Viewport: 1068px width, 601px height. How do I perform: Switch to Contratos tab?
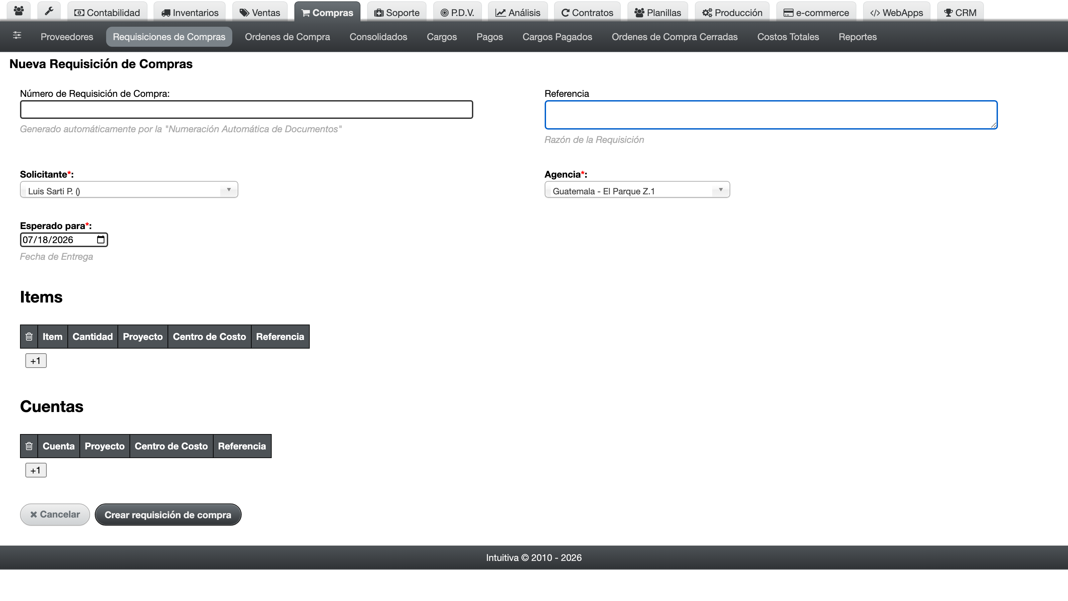point(587,12)
